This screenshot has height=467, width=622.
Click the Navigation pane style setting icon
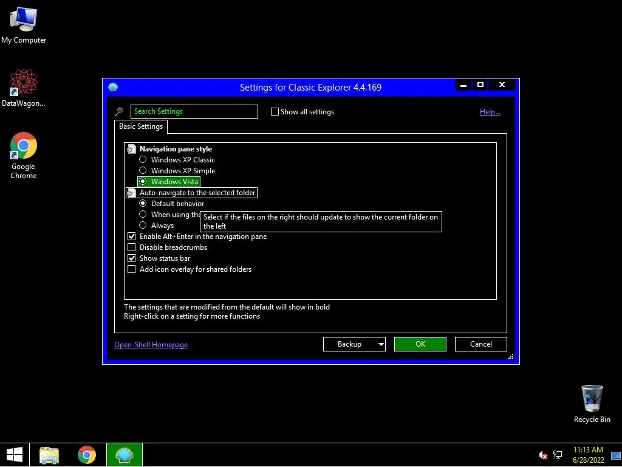click(131, 149)
